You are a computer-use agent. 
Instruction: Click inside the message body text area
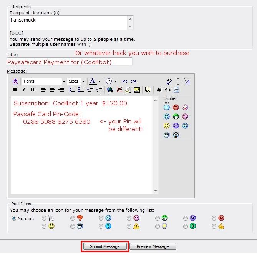[x=82, y=145]
